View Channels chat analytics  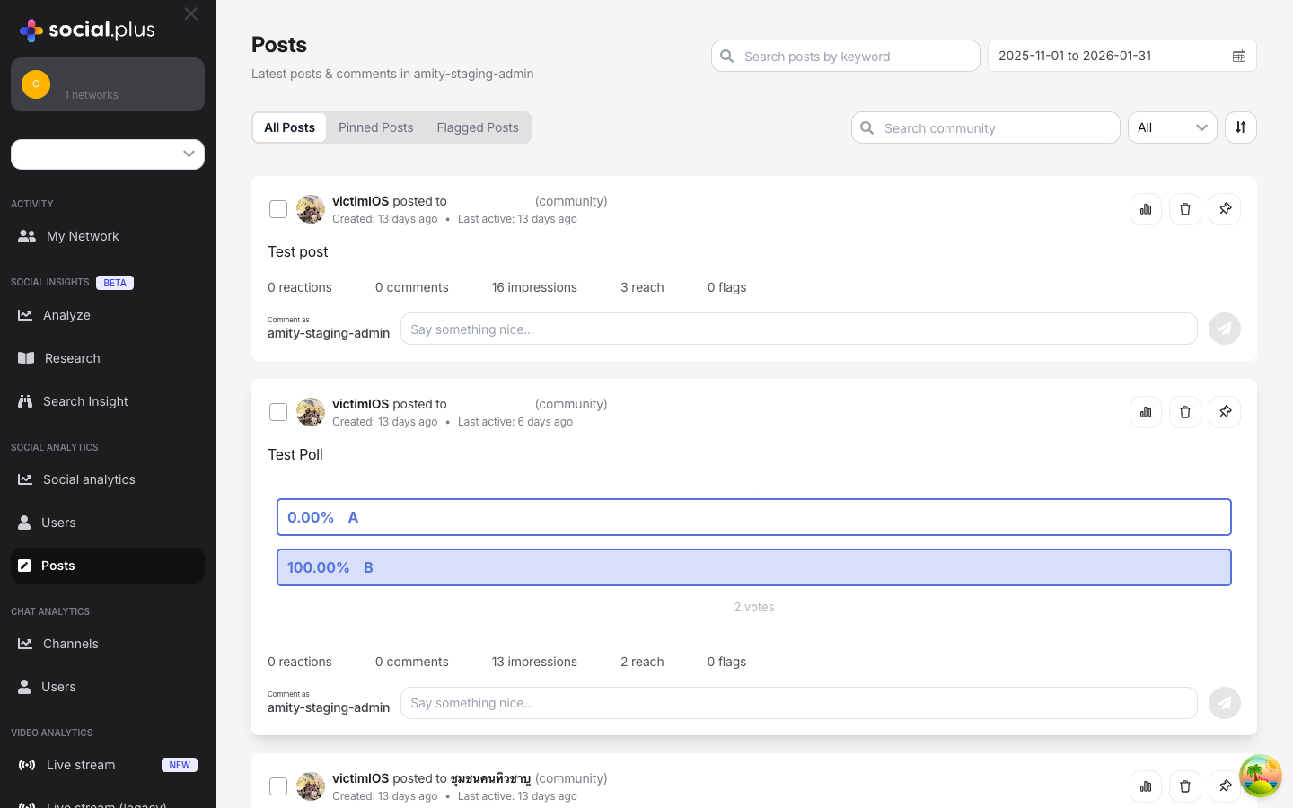[x=71, y=644]
